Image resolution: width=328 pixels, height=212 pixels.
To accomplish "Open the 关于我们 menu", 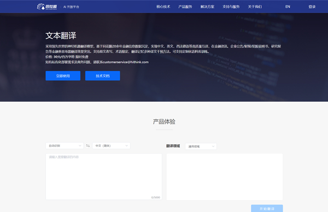I will [x=255, y=7].
